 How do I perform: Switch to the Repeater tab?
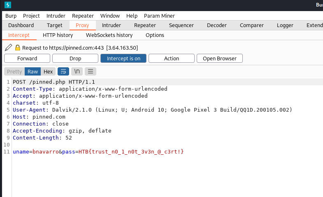tap(145, 25)
